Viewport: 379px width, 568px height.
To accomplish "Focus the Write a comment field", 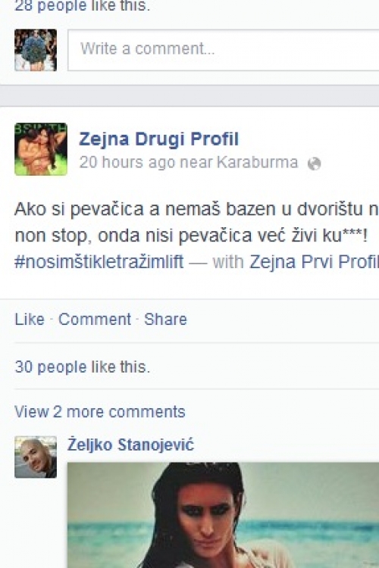I will [x=224, y=50].
